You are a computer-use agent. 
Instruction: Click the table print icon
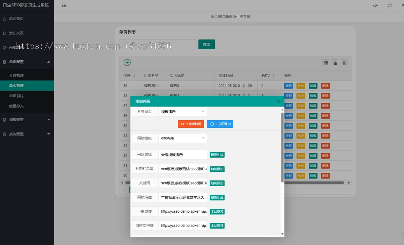(344, 63)
